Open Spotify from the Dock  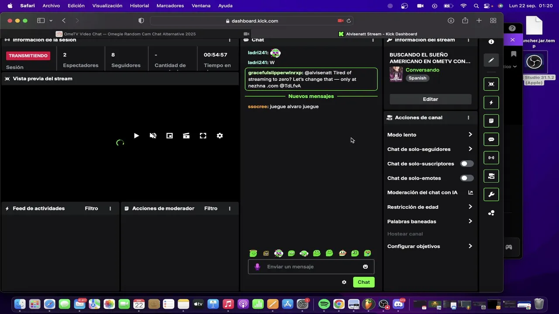tap(324, 304)
